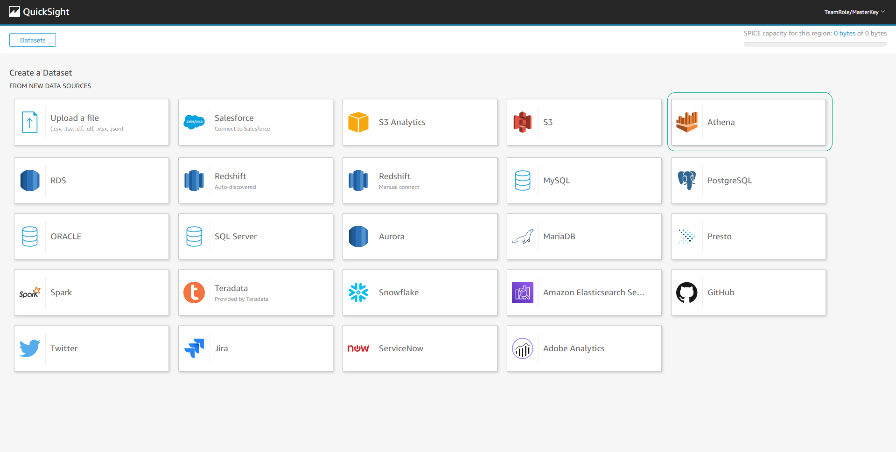The image size is (896, 452).
Task: Click the MariaDB seal icon
Action: click(x=523, y=236)
